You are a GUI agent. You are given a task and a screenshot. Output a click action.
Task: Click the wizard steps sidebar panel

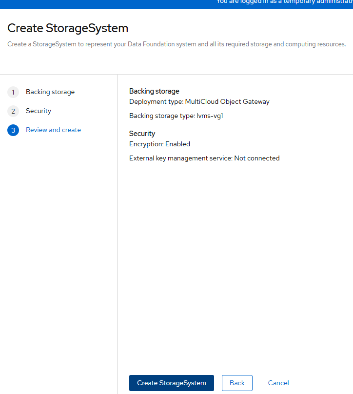click(x=59, y=195)
